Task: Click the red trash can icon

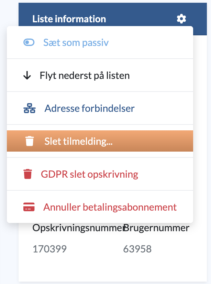Action: coord(28,174)
